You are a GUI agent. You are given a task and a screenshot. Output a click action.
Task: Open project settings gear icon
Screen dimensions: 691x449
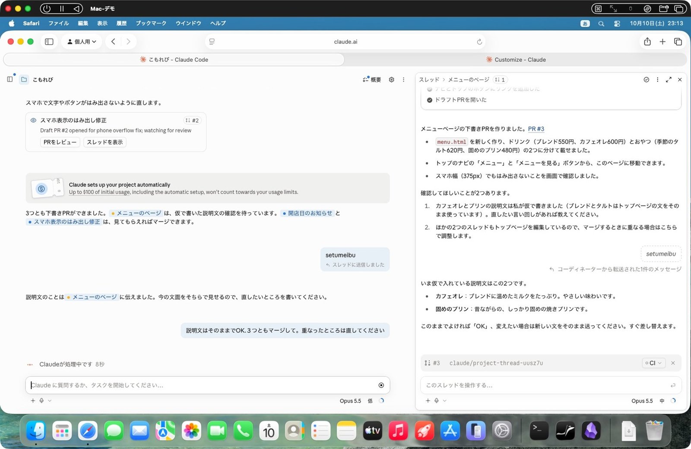pyautogui.click(x=391, y=79)
